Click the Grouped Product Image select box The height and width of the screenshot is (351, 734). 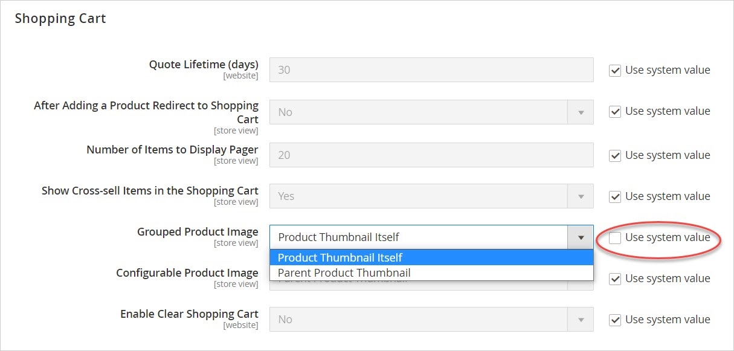431,237
